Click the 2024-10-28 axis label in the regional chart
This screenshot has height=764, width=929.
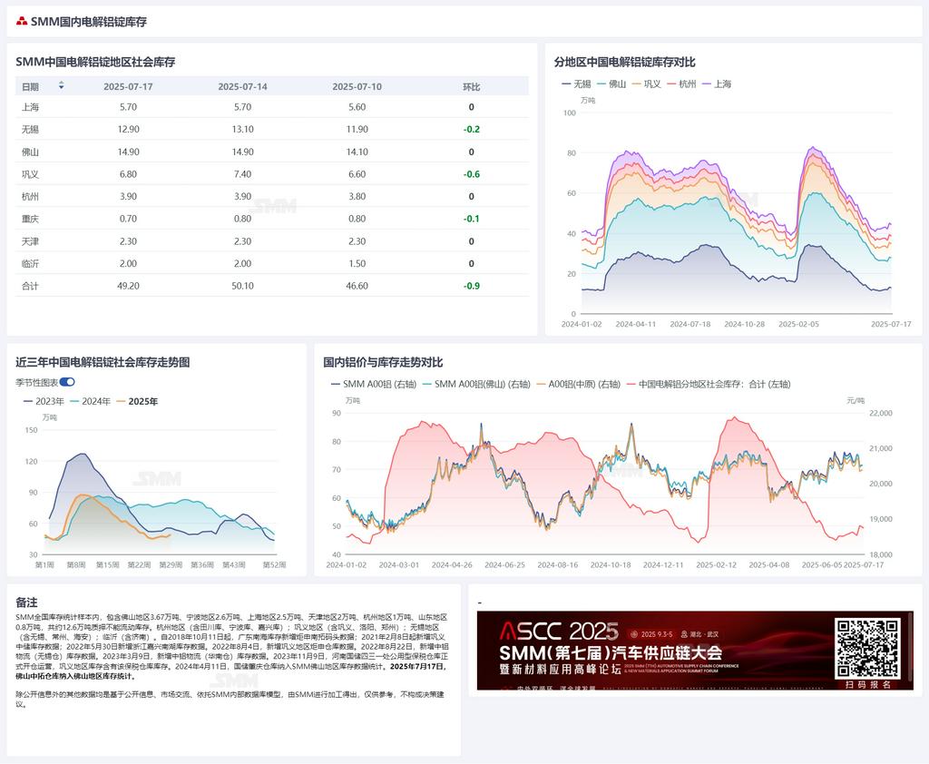tap(744, 324)
